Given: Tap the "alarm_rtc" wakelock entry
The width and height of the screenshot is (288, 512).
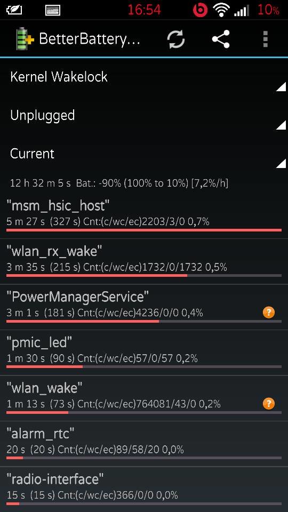Looking at the screenshot, I should (x=144, y=444).
